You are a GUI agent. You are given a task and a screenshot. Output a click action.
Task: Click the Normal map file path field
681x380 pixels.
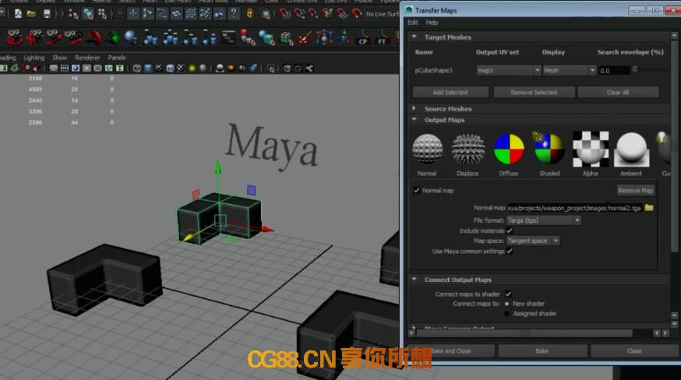[574, 208]
